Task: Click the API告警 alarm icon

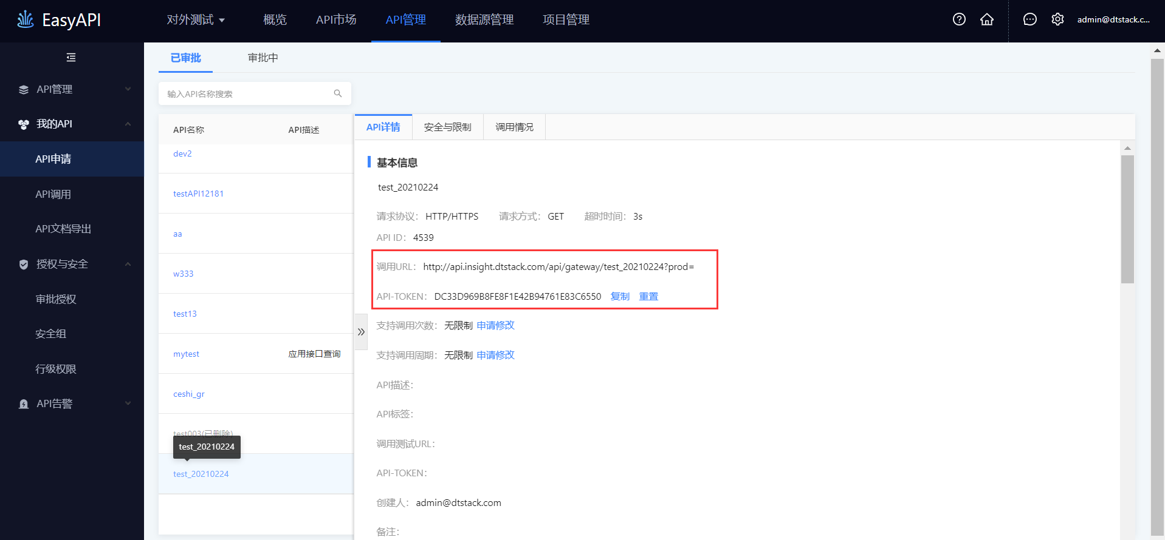Action: click(x=24, y=404)
